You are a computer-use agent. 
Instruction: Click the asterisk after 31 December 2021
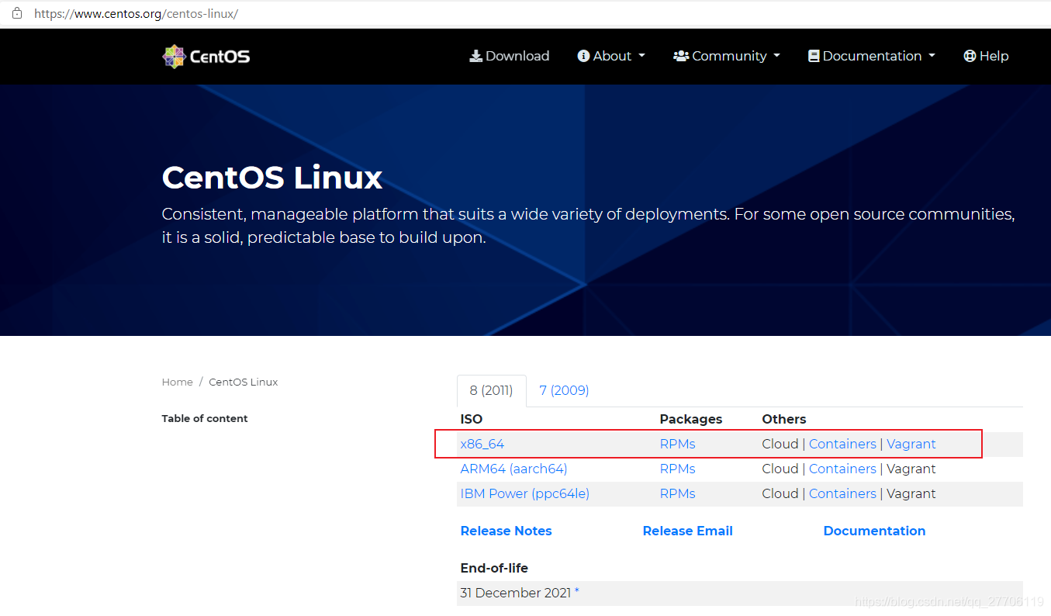tap(577, 592)
